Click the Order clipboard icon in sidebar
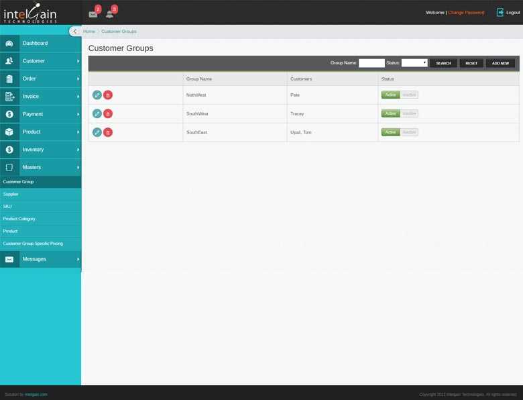Viewport: 523px width, 400px height. pos(9,79)
